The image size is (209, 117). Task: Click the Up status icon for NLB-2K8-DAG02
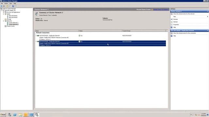coord(79,41)
